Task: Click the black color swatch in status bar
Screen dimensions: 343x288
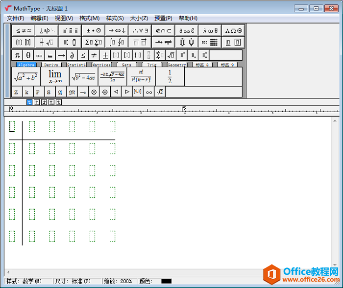Action: tap(166, 281)
